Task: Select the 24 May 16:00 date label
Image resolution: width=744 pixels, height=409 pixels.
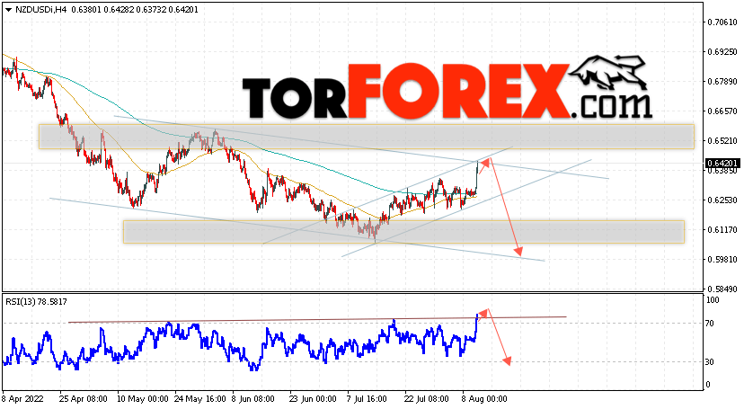Action: 199,399
